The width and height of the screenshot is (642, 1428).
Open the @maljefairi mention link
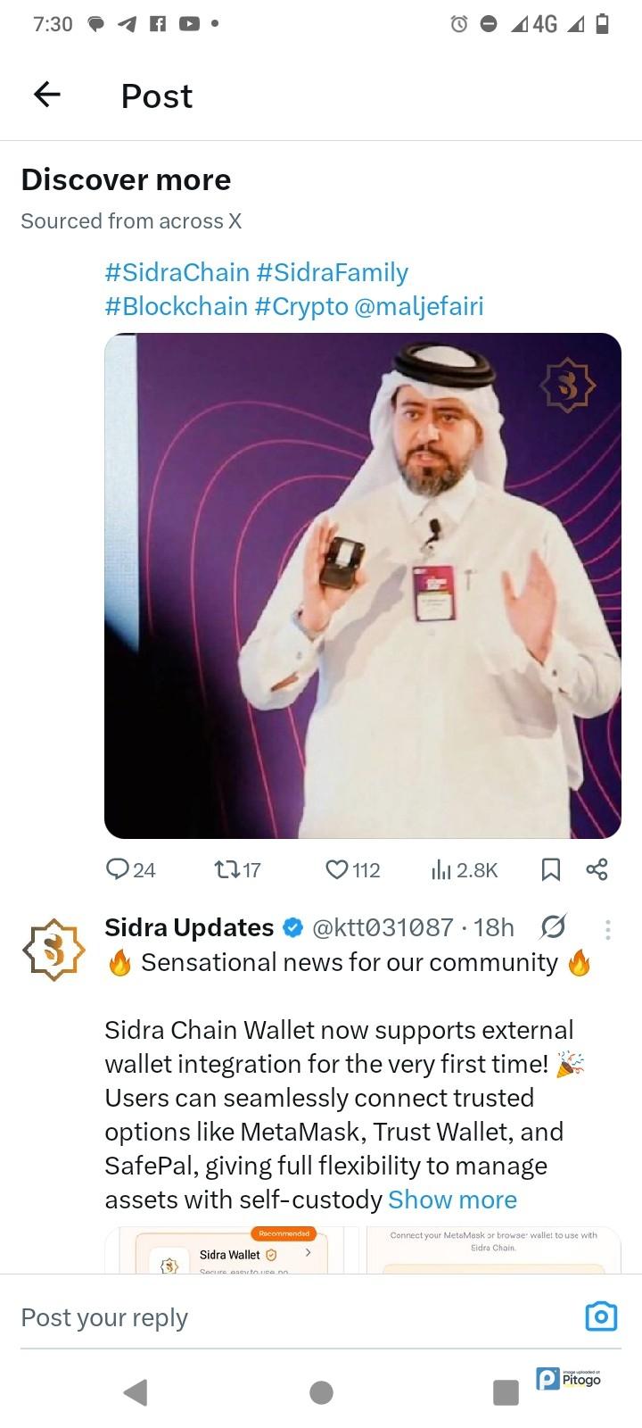pos(418,306)
